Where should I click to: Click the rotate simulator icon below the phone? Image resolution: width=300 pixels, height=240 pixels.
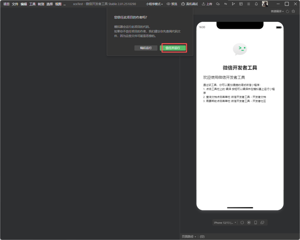tap(242, 222)
